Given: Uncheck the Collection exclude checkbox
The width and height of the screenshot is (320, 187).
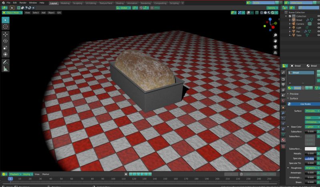Looking at the screenshot, I should coord(290,16).
